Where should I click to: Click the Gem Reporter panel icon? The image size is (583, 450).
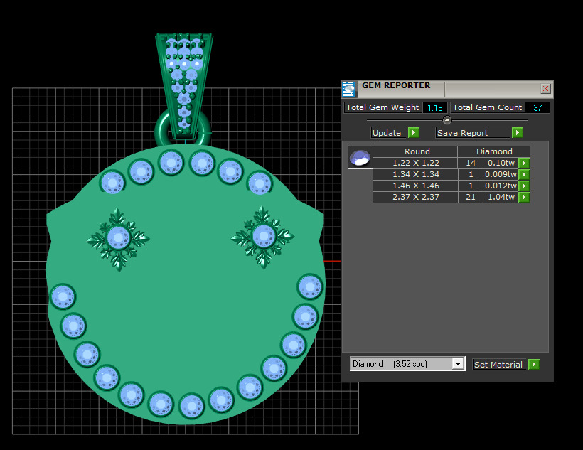tap(349, 90)
